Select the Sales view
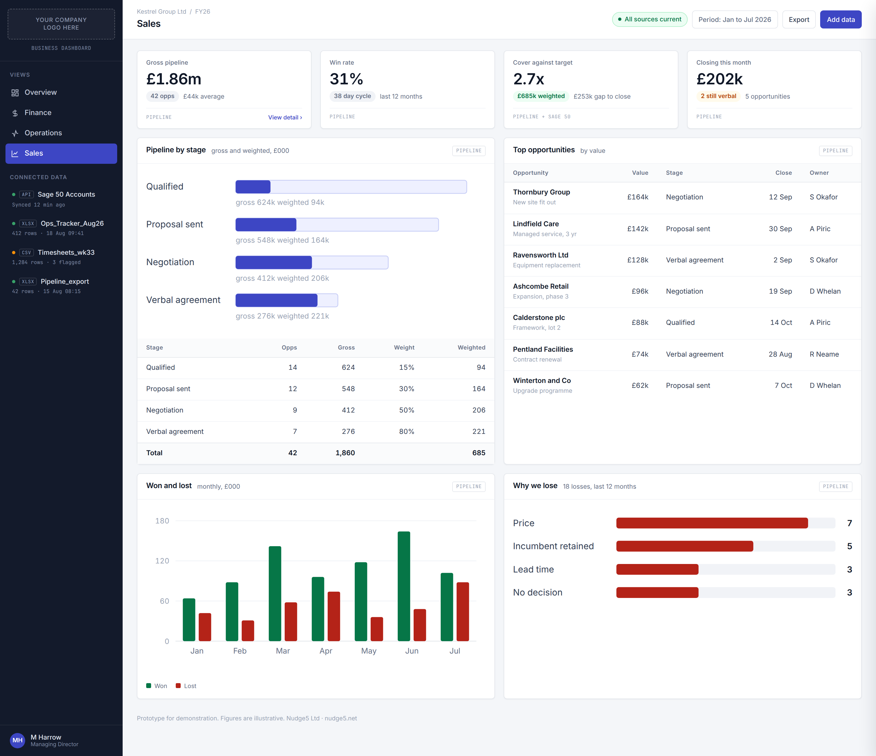This screenshot has height=756, width=876. [61, 154]
